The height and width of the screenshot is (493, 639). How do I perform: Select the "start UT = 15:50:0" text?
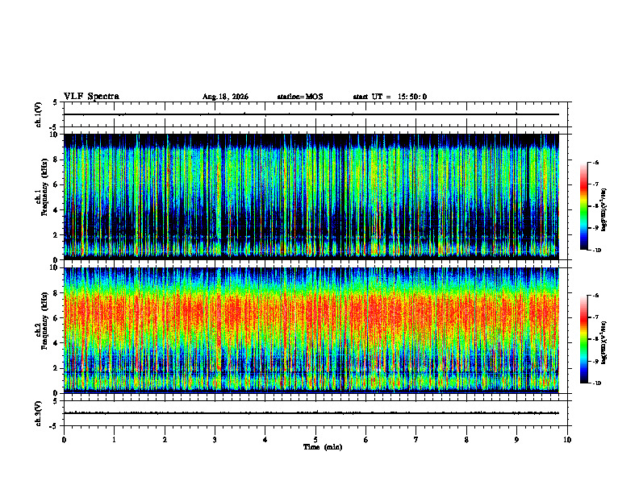390,97
